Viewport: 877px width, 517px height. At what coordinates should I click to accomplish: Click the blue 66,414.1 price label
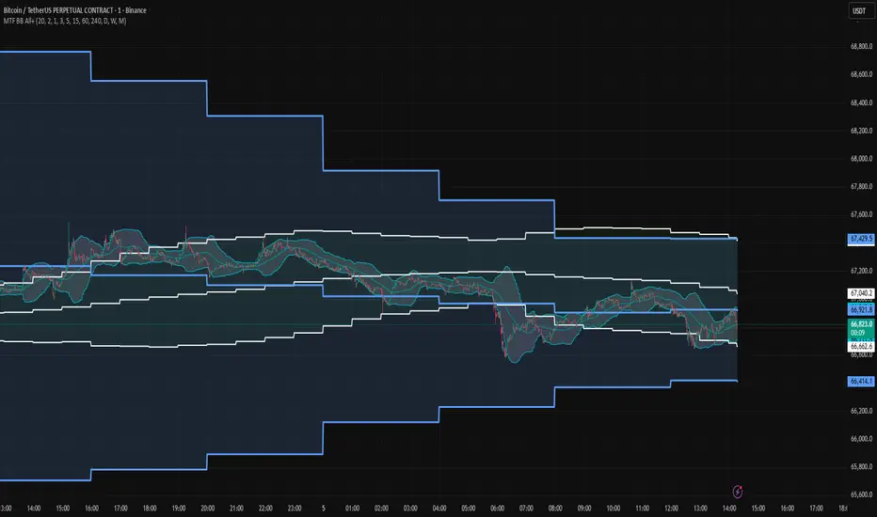point(861,382)
